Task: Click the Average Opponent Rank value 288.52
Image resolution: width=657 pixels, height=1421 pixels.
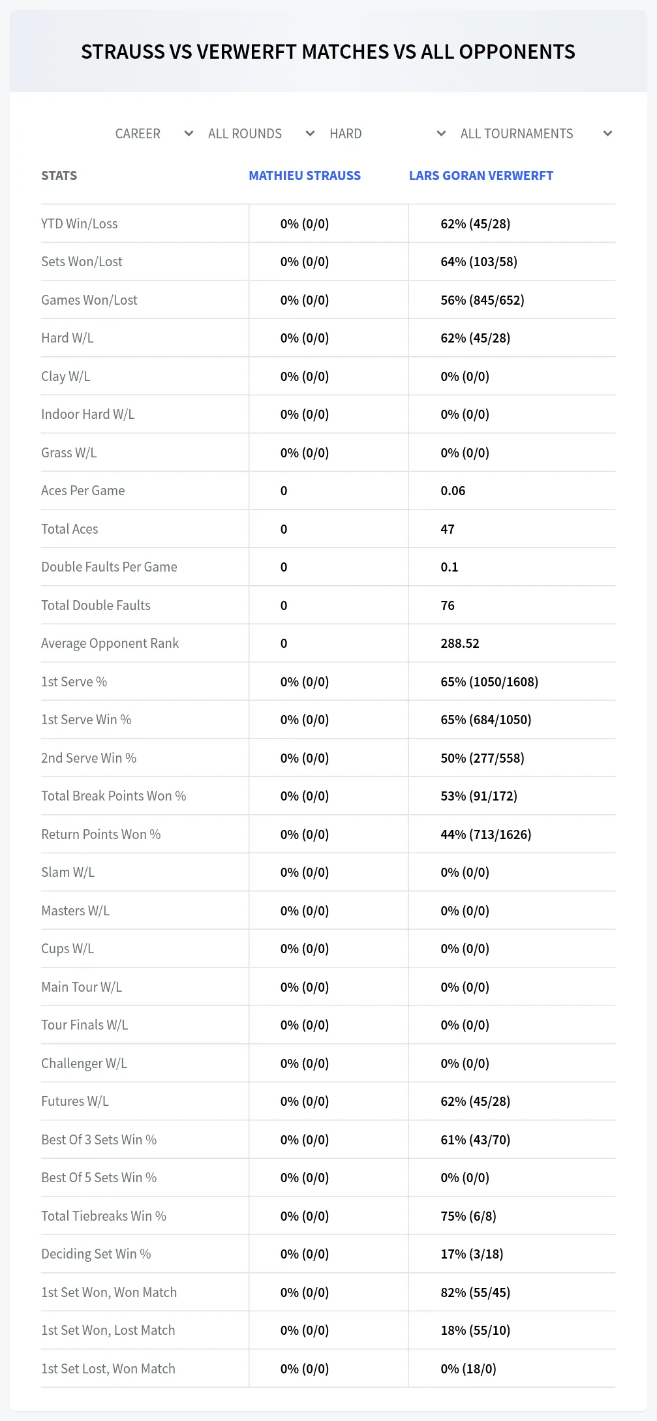Action: (460, 643)
